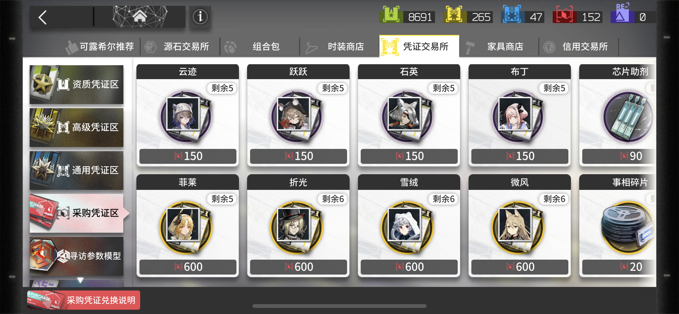
Task: Tap the red purchase certificate icon showing 152
Action: (x=564, y=15)
